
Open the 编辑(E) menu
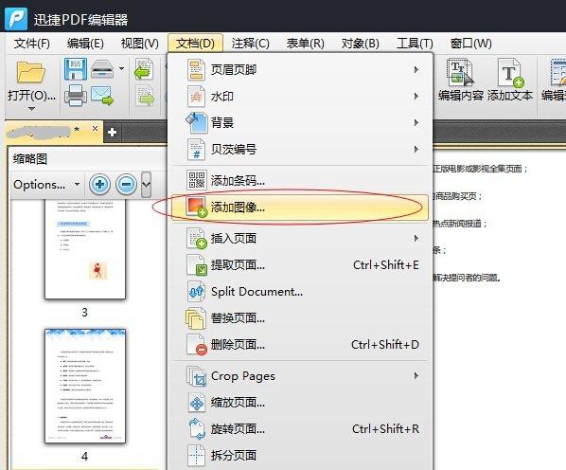pos(85,44)
